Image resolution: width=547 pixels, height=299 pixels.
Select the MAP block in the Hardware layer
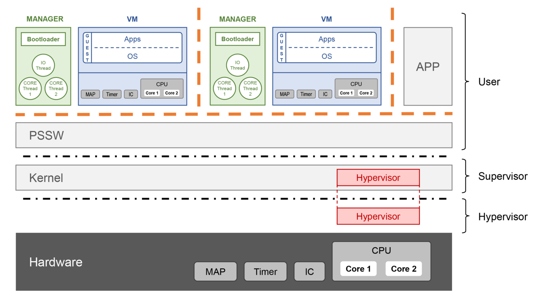(x=215, y=271)
